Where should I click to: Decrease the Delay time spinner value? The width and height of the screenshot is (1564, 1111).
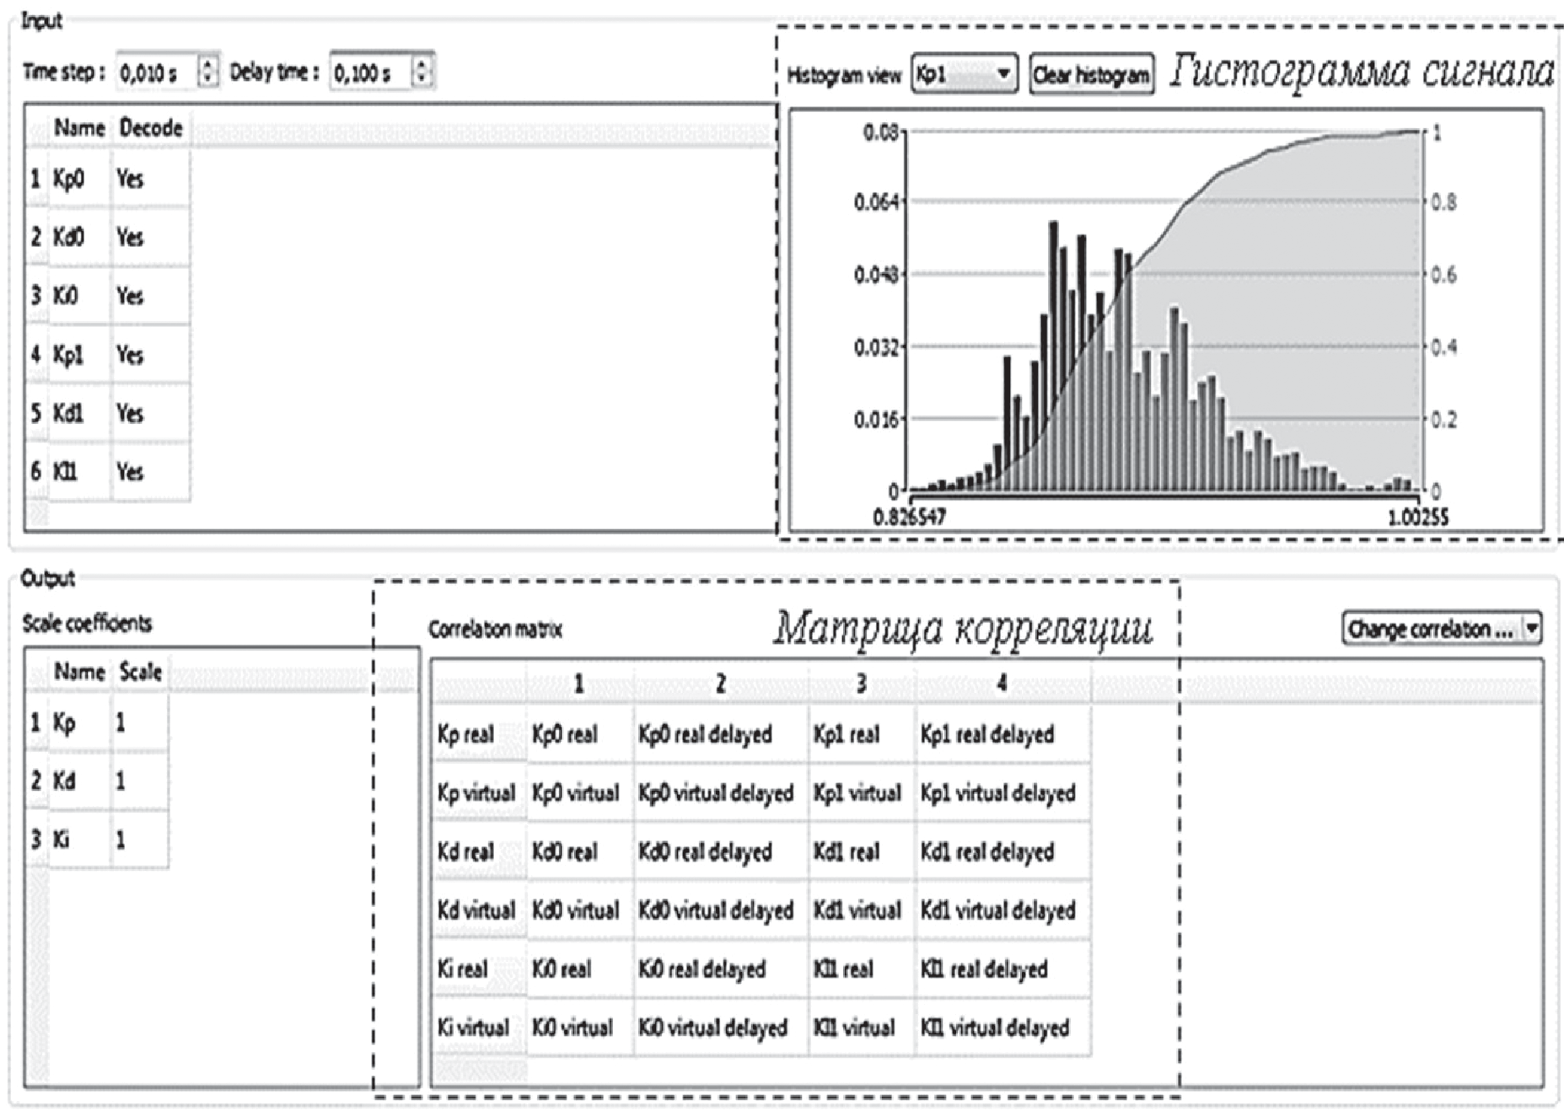(x=422, y=80)
